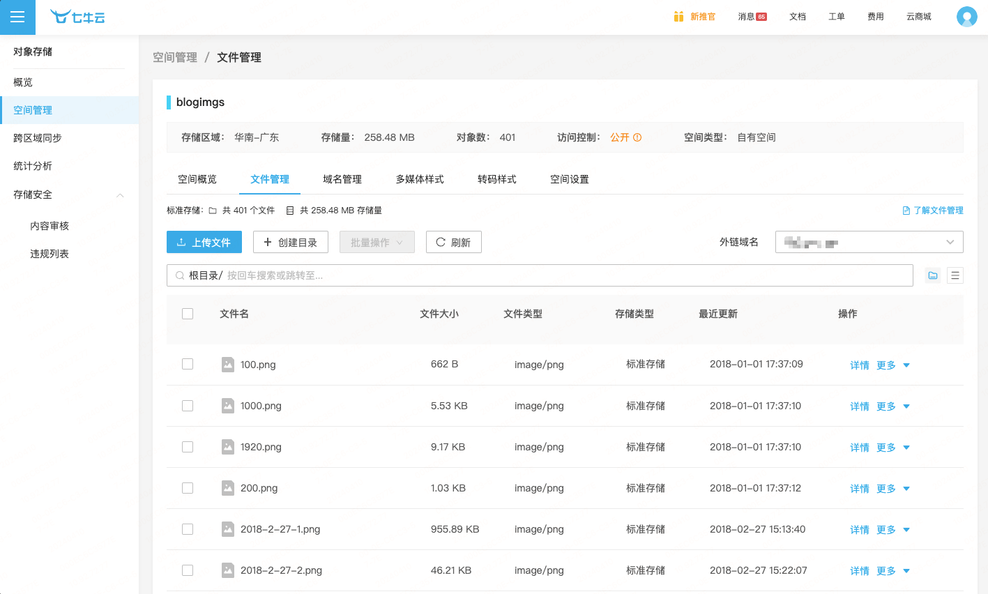View 详情 details for 2018-2-27-2.png
This screenshot has width=988, height=594.
860,570
